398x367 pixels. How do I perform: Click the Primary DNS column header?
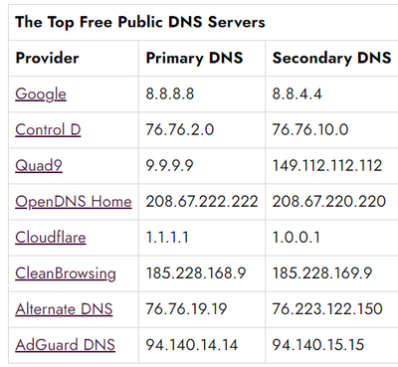194,58
